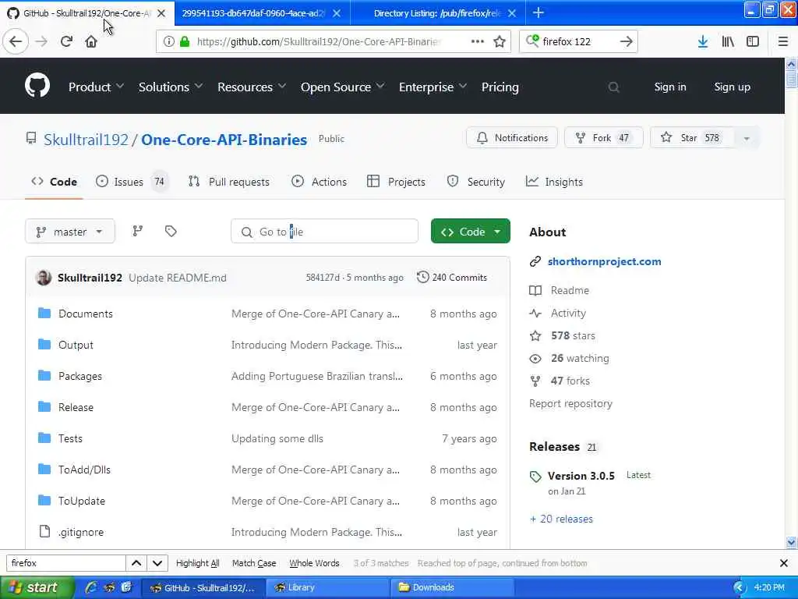This screenshot has width=798, height=599.
Task: Open the Firefox hamburger menu
Action: click(783, 41)
